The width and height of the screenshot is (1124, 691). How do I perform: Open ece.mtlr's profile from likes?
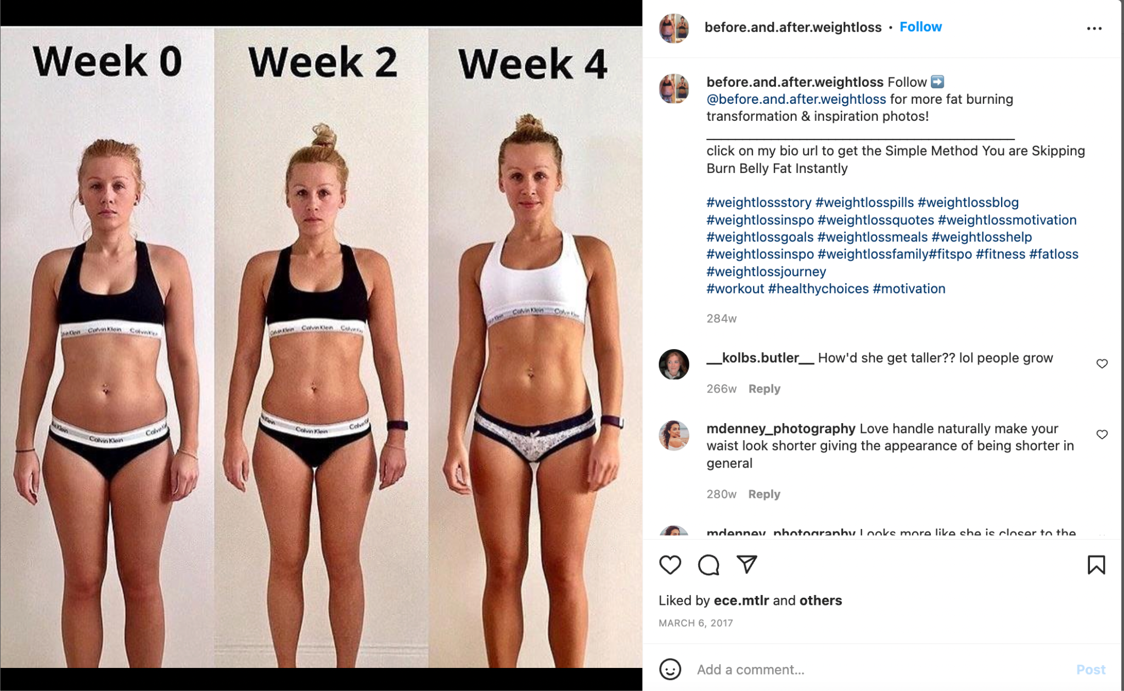coord(741,600)
